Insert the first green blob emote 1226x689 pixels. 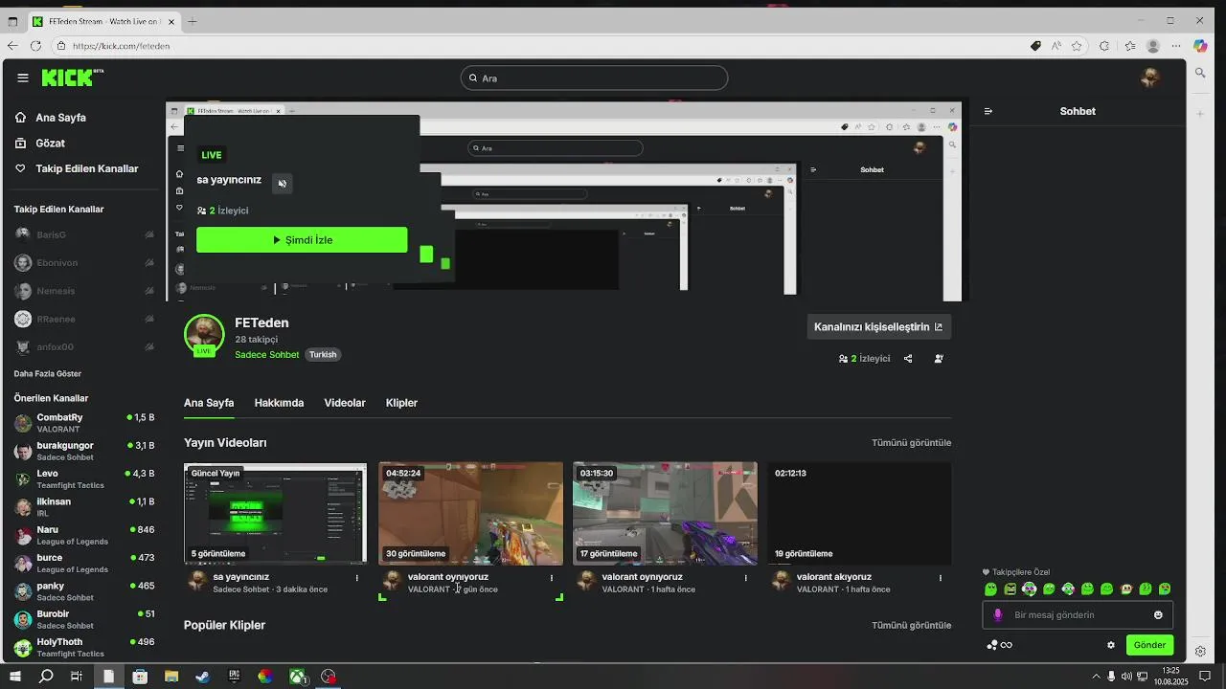pos(990,589)
